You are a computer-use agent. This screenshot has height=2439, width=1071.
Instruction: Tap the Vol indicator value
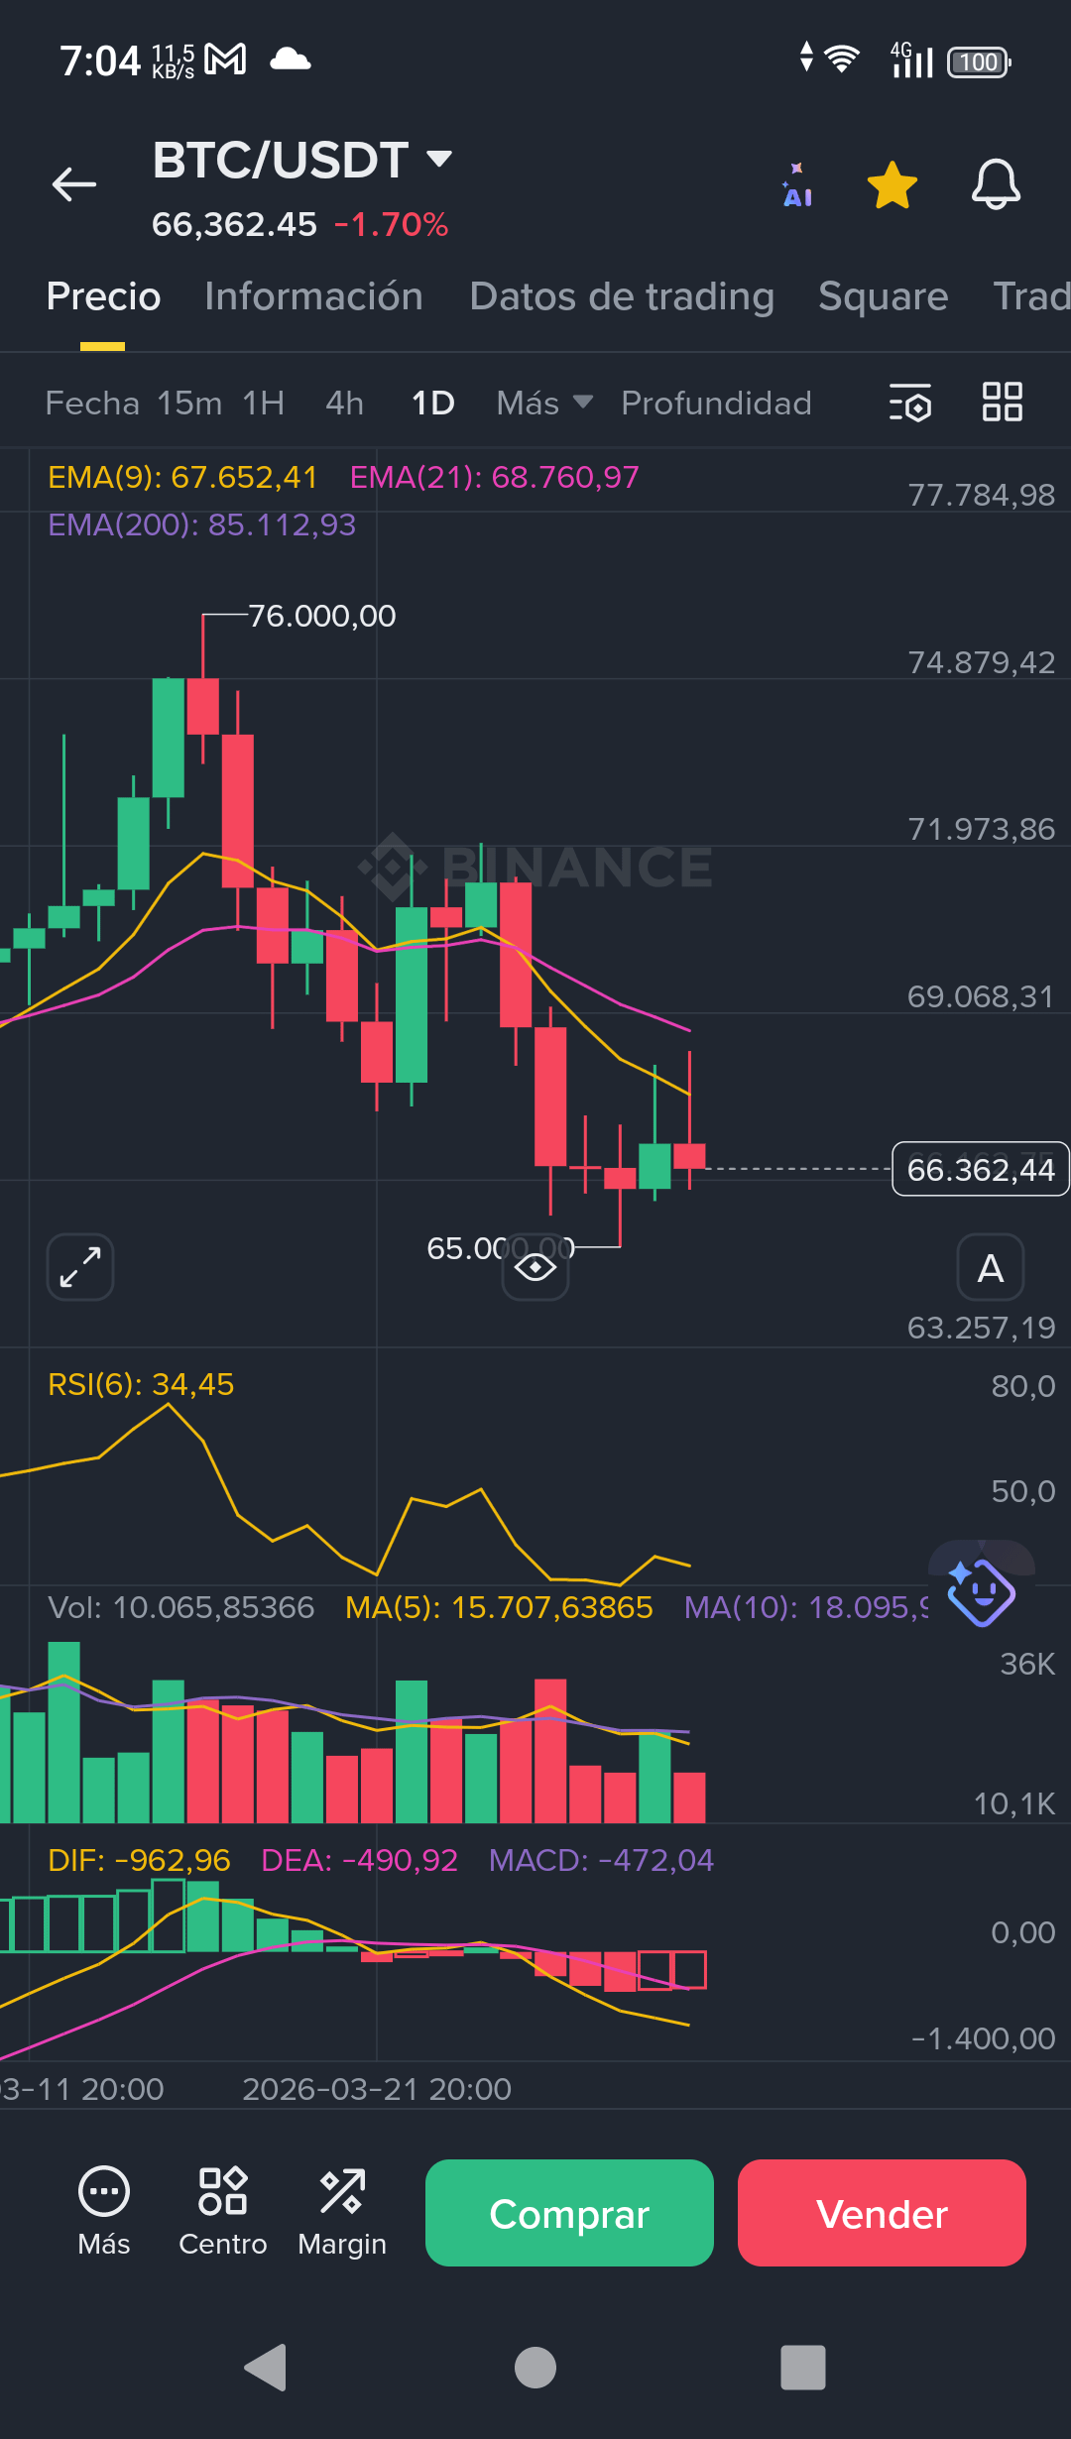tap(180, 1607)
